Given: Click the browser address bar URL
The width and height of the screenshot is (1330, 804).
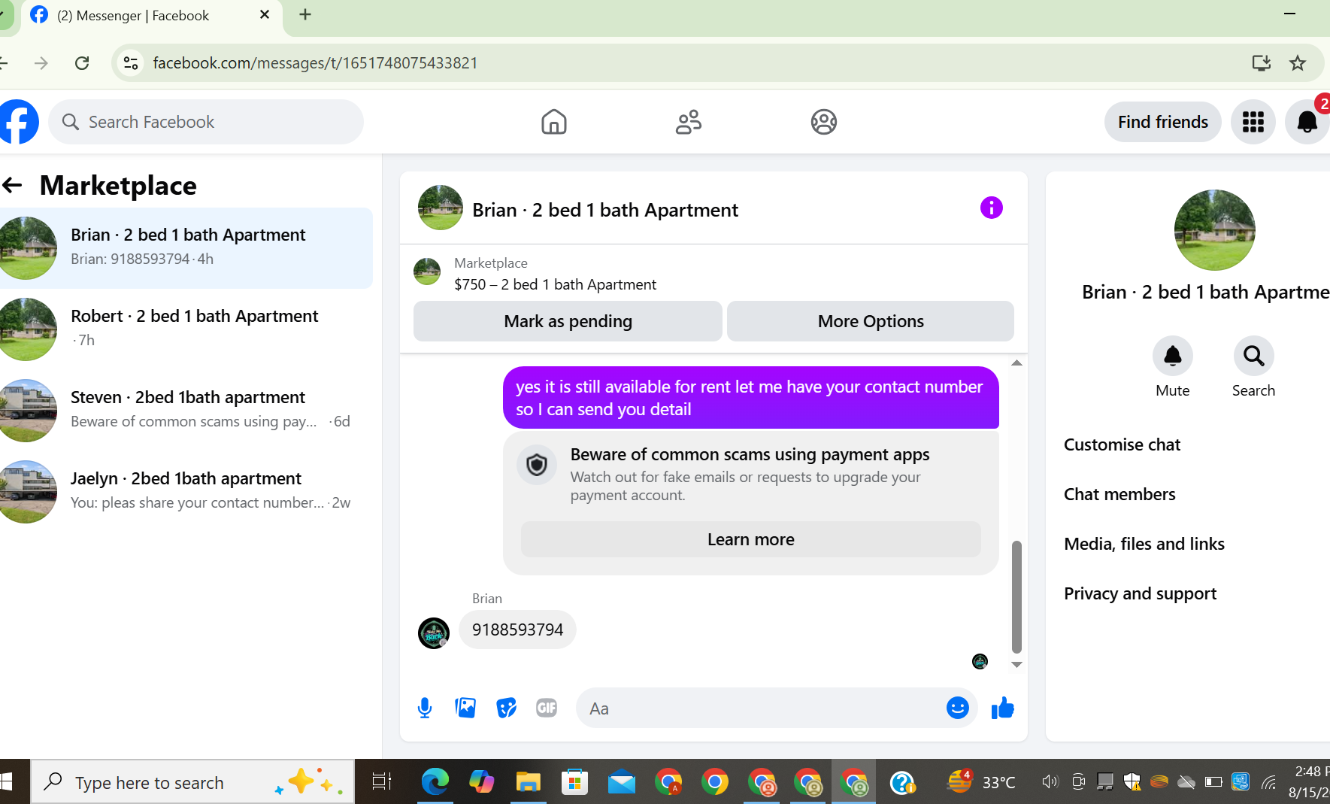Looking at the screenshot, I should (315, 63).
